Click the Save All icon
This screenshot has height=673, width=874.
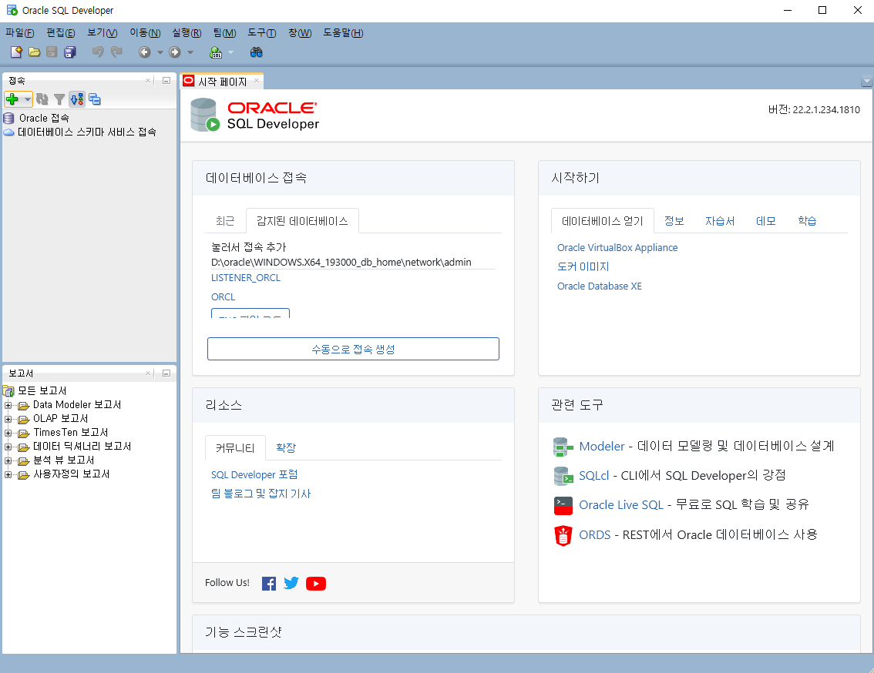tap(69, 52)
